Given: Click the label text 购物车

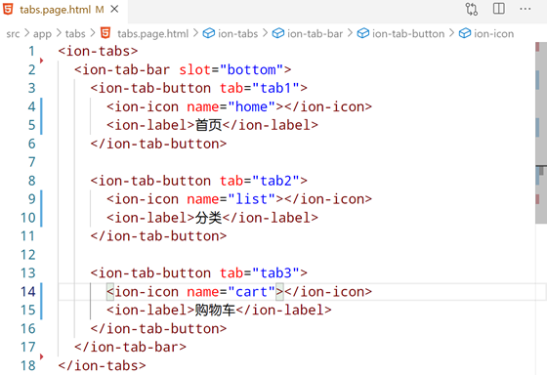Looking at the screenshot, I should point(215,311).
